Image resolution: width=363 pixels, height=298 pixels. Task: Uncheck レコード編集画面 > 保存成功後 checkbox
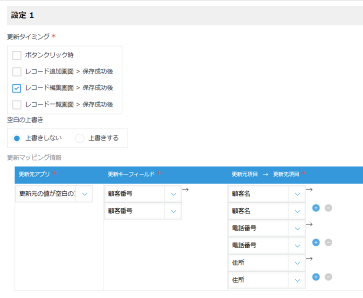(x=17, y=88)
